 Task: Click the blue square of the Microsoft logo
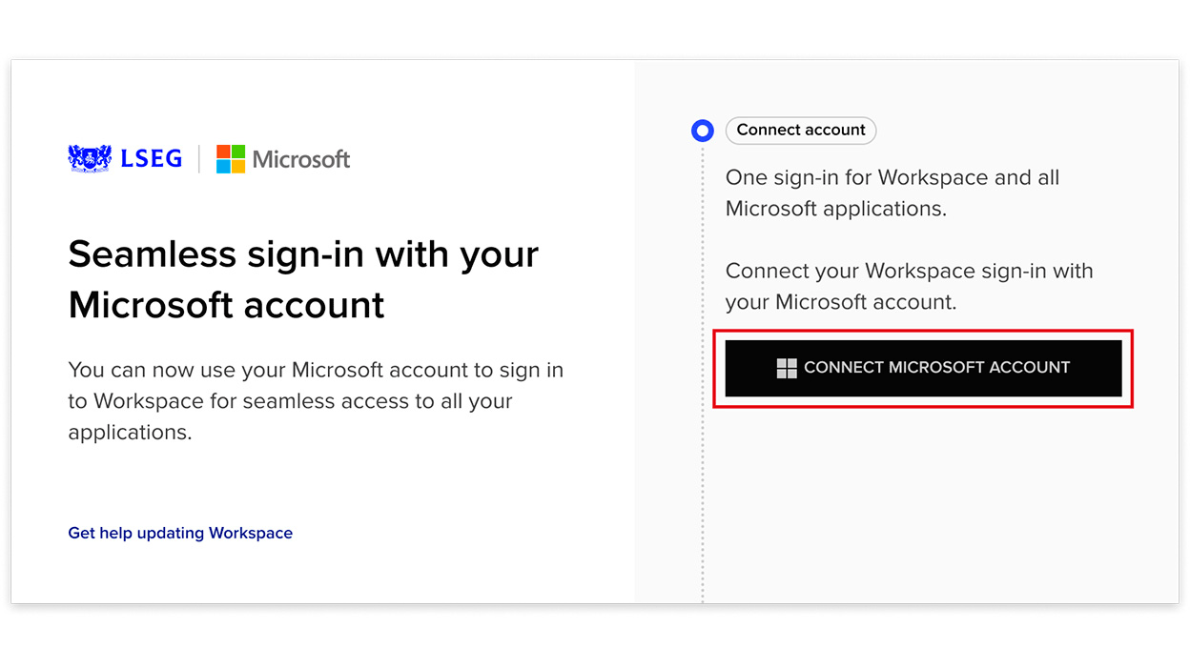223,167
